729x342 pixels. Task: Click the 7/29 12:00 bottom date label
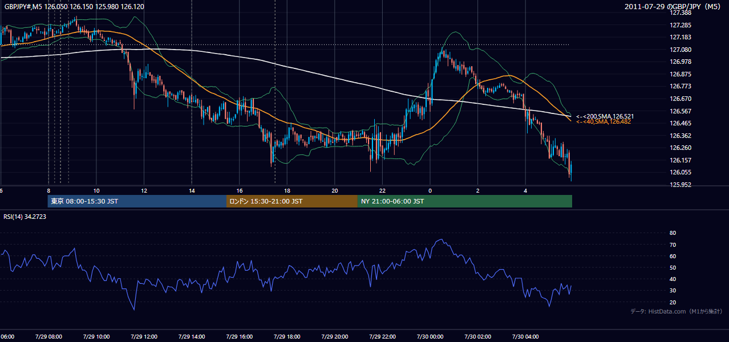point(144,336)
